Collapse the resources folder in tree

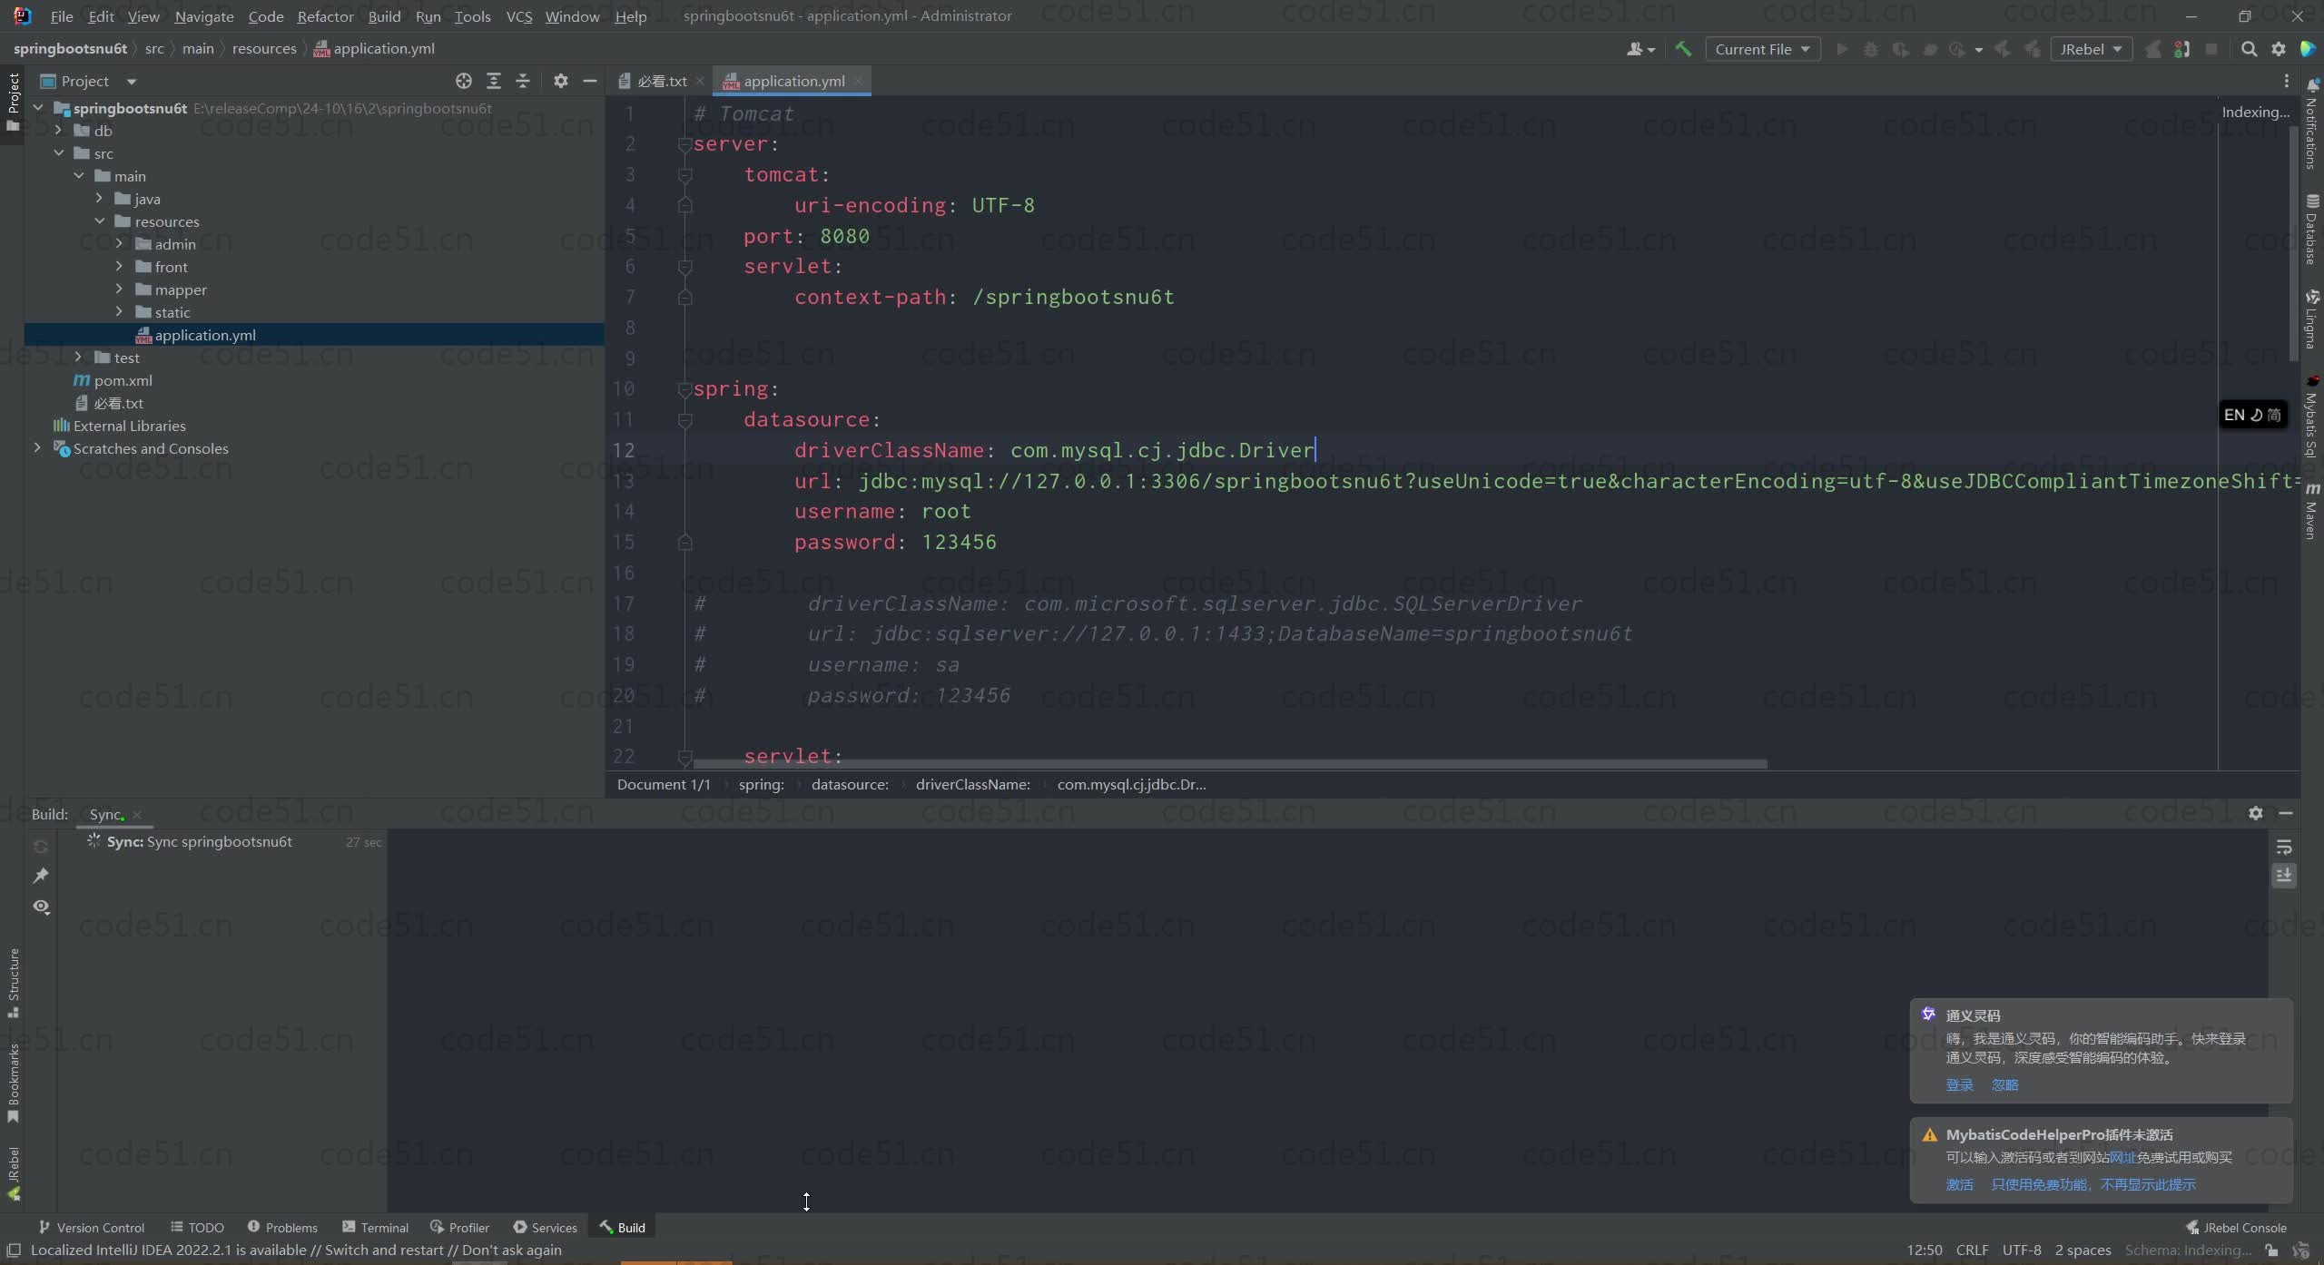99,221
